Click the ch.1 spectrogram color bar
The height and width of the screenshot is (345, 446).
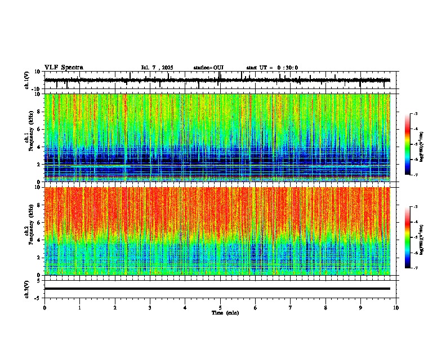click(408, 144)
